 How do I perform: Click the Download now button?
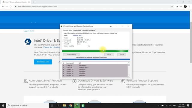coord(43,62)
